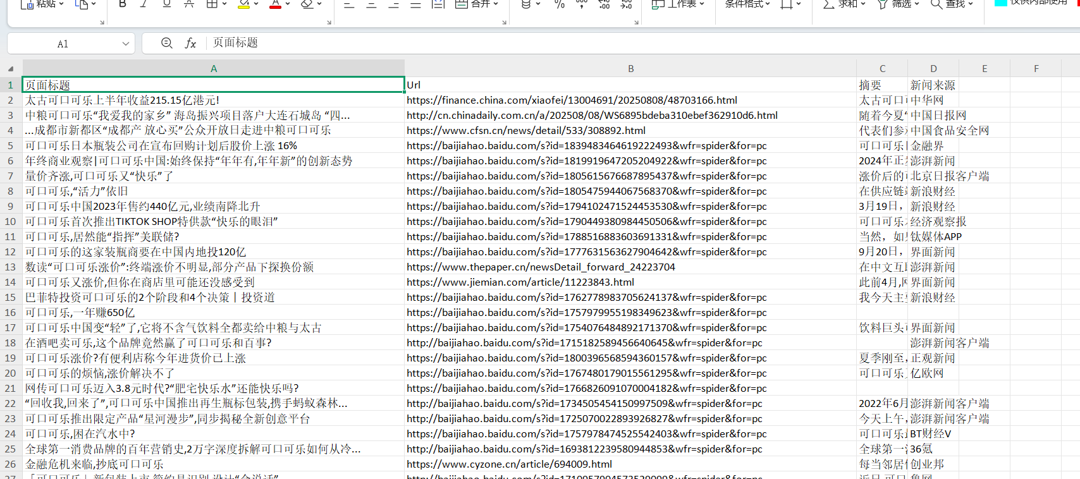Open the 查找 find menu
The image size is (1080, 479).
[x=952, y=4]
